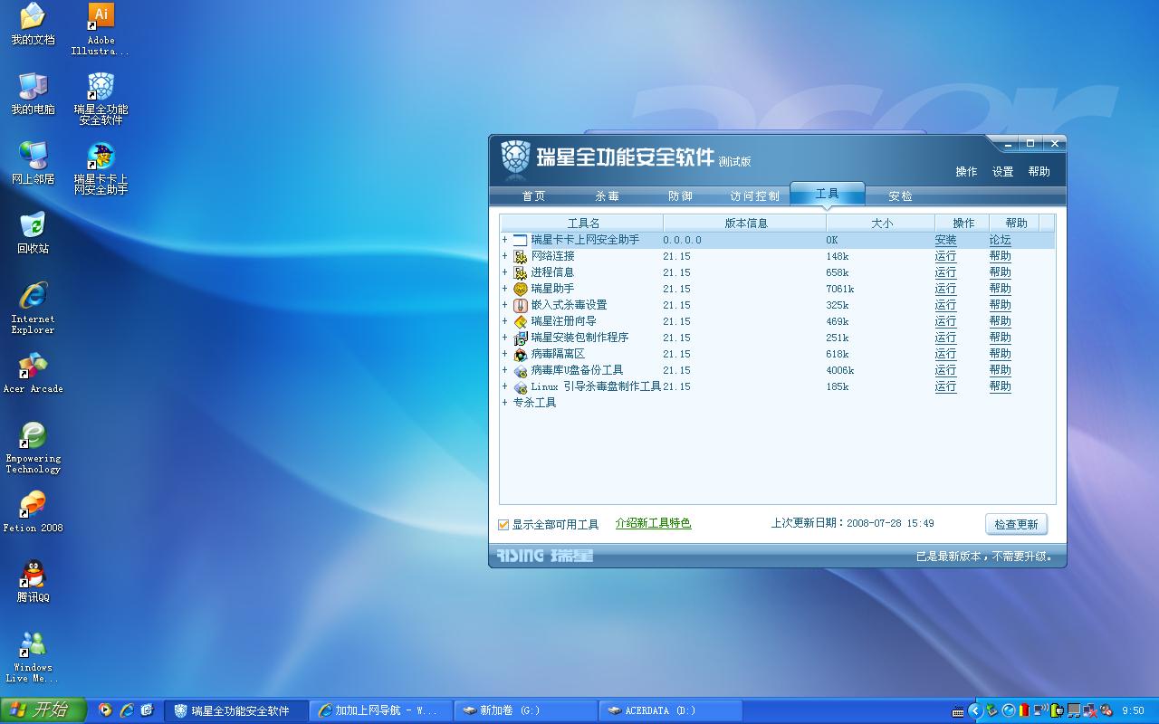Click the Linux 引导杀毒盘制作工具 disk icon
The width and height of the screenshot is (1159, 724).
coord(520,386)
